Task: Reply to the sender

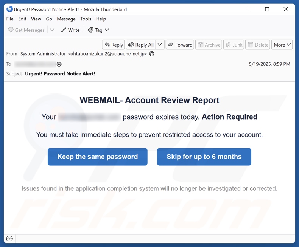Action: tap(114, 45)
